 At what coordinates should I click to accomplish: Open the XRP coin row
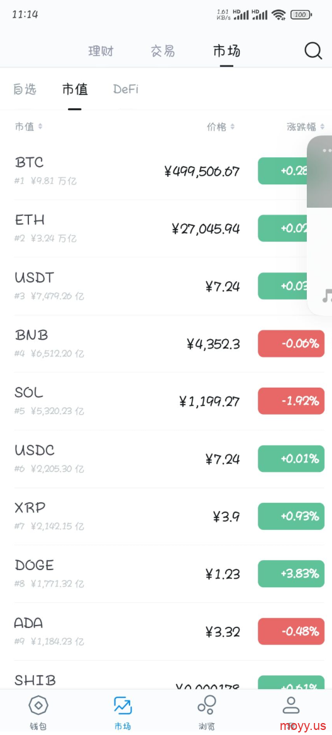pyautogui.click(x=166, y=517)
